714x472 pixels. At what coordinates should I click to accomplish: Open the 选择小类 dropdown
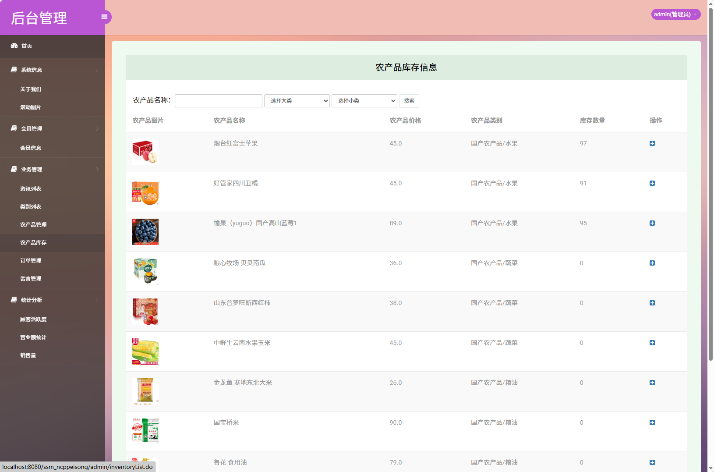click(364, 100)
